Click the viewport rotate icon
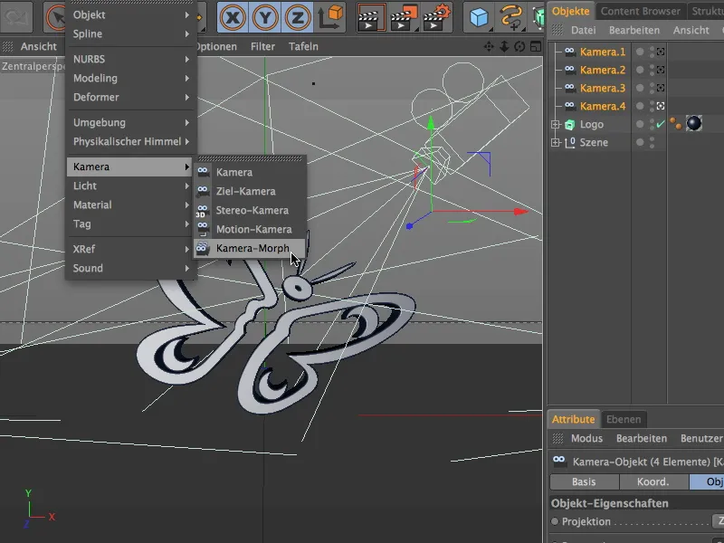Viewport: 724px width, 543px height. (x=519, y=47)
